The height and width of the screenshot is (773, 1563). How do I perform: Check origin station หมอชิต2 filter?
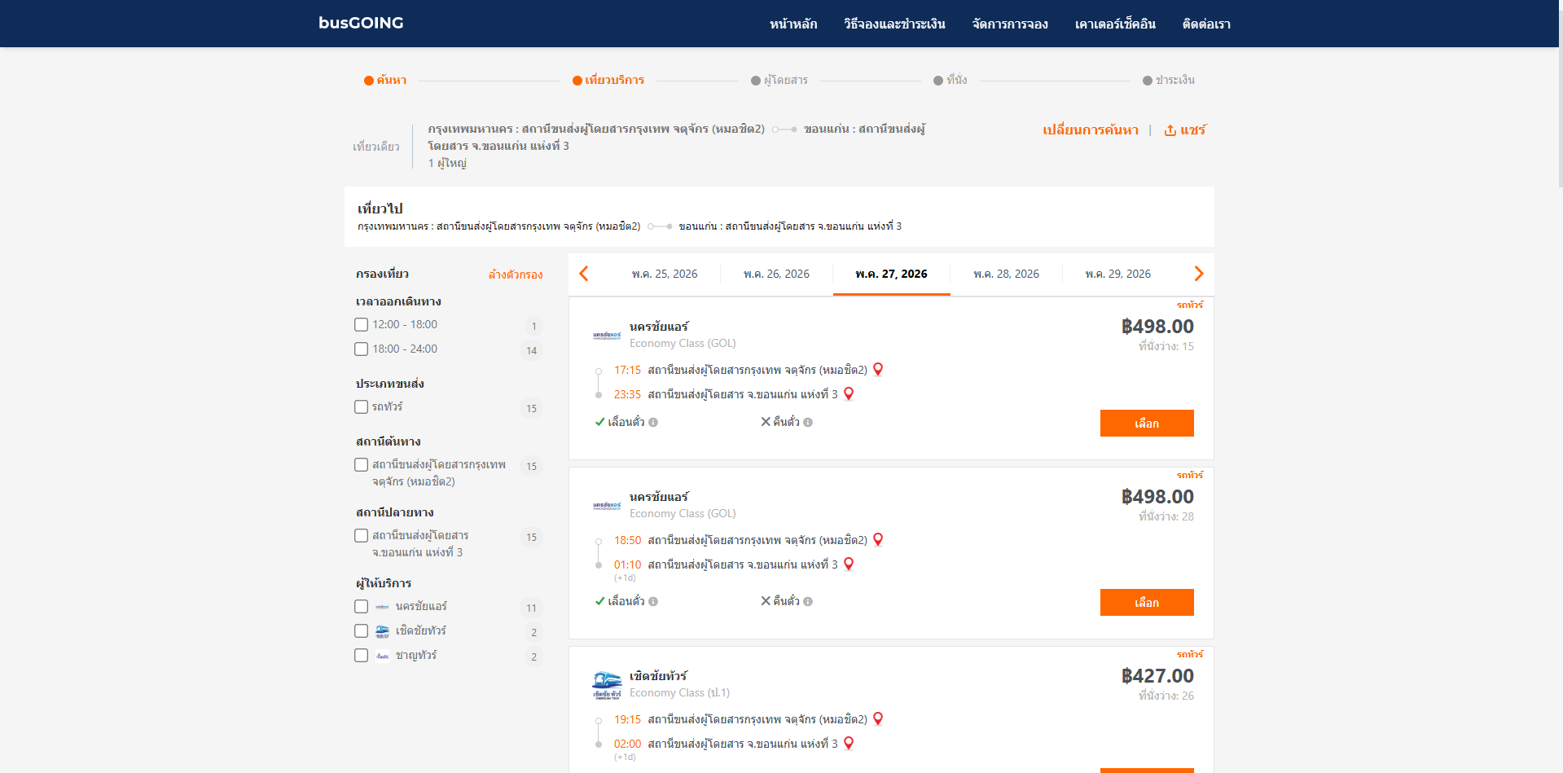pos(362,464)
